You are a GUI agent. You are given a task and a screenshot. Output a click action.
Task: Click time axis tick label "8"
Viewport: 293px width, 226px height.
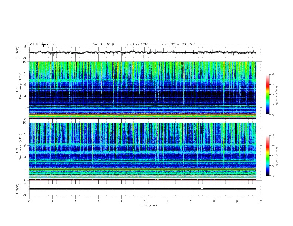[x=214, y=201]
